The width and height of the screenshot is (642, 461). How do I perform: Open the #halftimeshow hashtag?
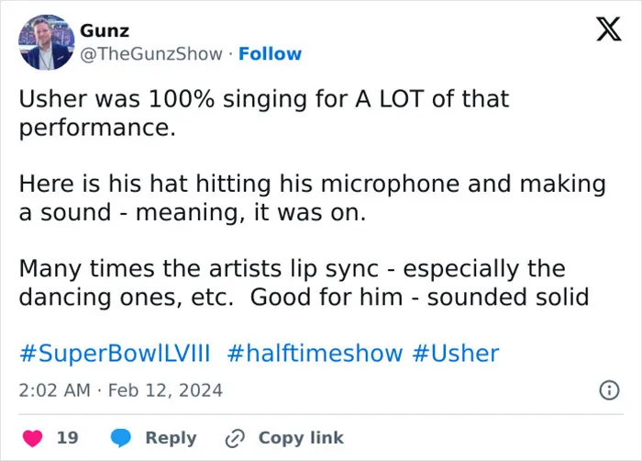click(315, 354)
